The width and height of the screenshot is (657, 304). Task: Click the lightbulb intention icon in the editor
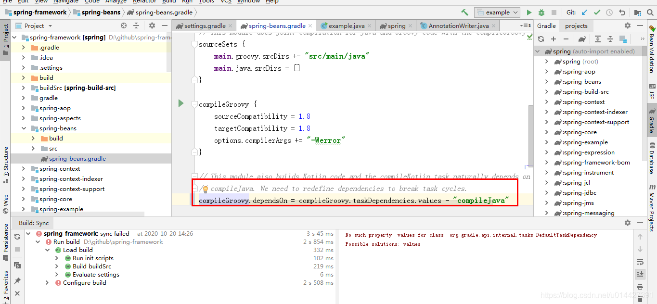(205, 189)
